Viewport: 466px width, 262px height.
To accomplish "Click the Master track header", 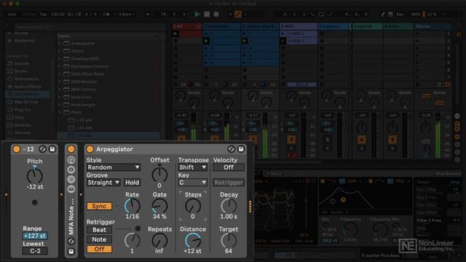I will click(x=433, y=26).
